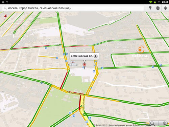Tap the Измайловское street label
Viewport: 169px width, 127px height.
pos(75,93)
